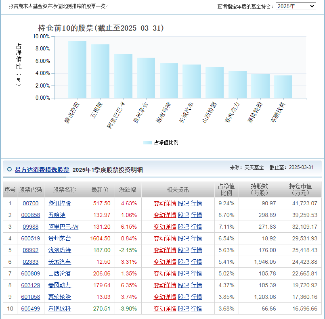The image size is (325, 319).
Task: Open stock code 601058 link
Action: click(x=30, y=297)
